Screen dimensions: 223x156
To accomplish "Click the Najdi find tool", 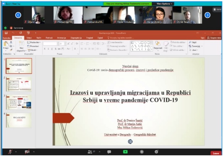I will 194,42.
